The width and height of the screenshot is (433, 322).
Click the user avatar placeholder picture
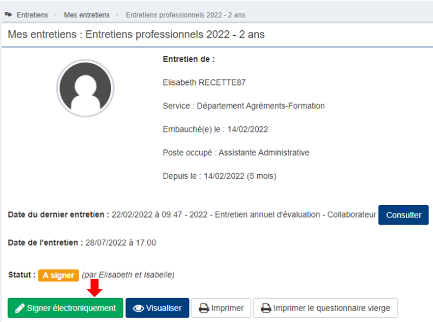click(85, 89)
